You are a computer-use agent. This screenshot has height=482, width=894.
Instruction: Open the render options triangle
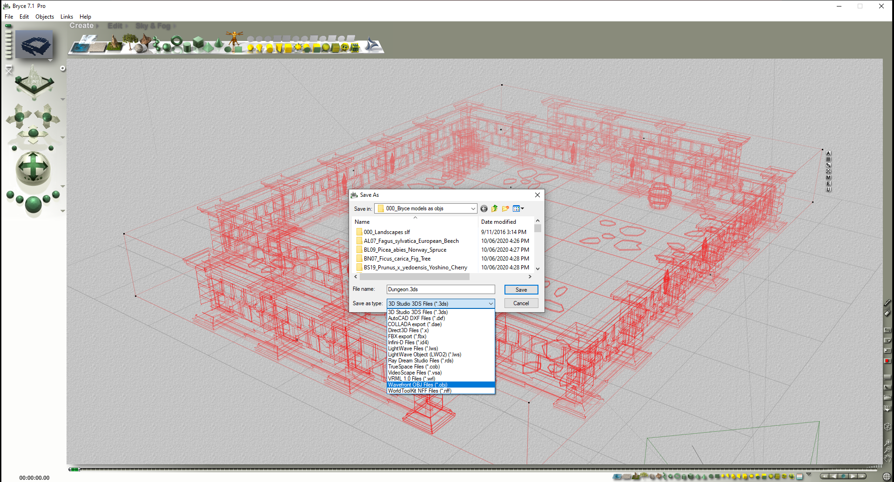[62, 211]
